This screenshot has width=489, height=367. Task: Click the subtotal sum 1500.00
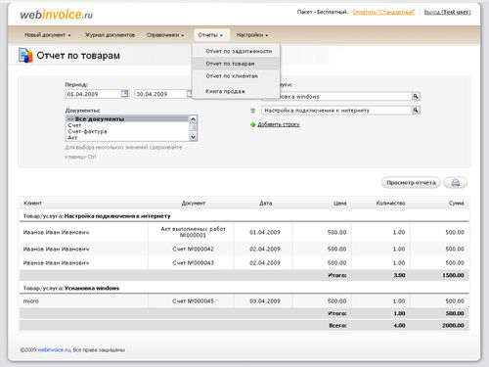453,275
